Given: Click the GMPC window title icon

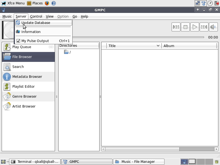Looking at the screenshot, I should coord(4,10).
